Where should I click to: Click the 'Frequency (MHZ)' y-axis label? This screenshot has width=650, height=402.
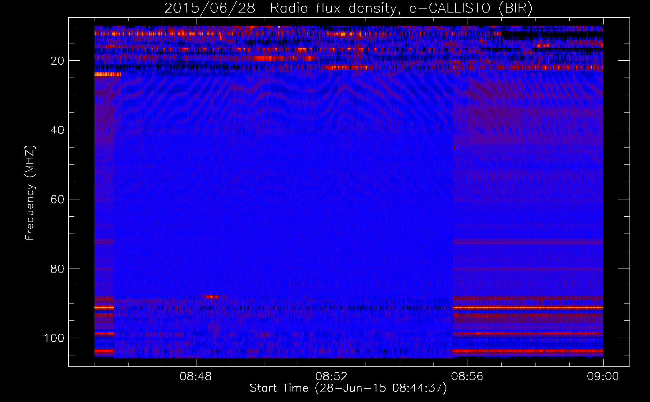(30, 193)
